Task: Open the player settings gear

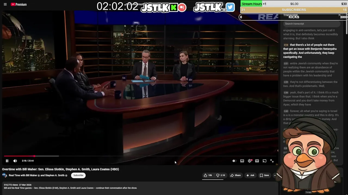Action: click(250, 161)
